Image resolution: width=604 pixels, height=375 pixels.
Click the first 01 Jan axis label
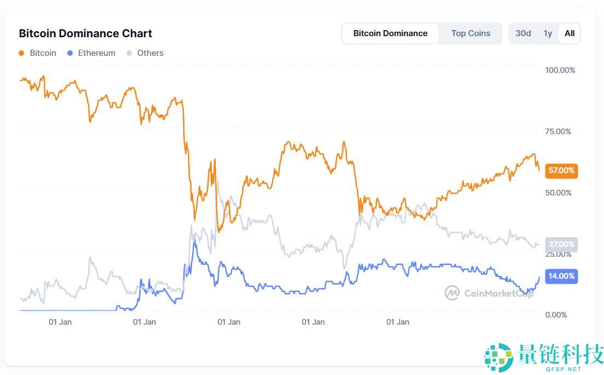[x=60, y=322]
